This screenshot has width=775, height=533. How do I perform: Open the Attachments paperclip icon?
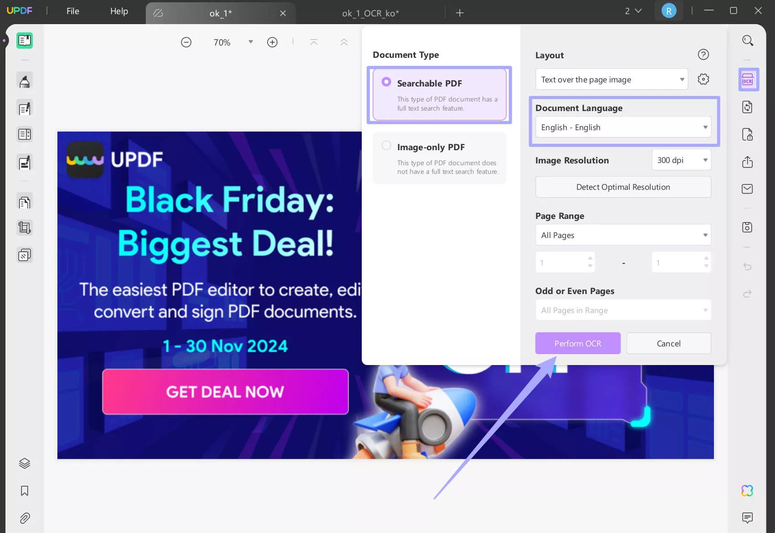(x=25, y=518)
